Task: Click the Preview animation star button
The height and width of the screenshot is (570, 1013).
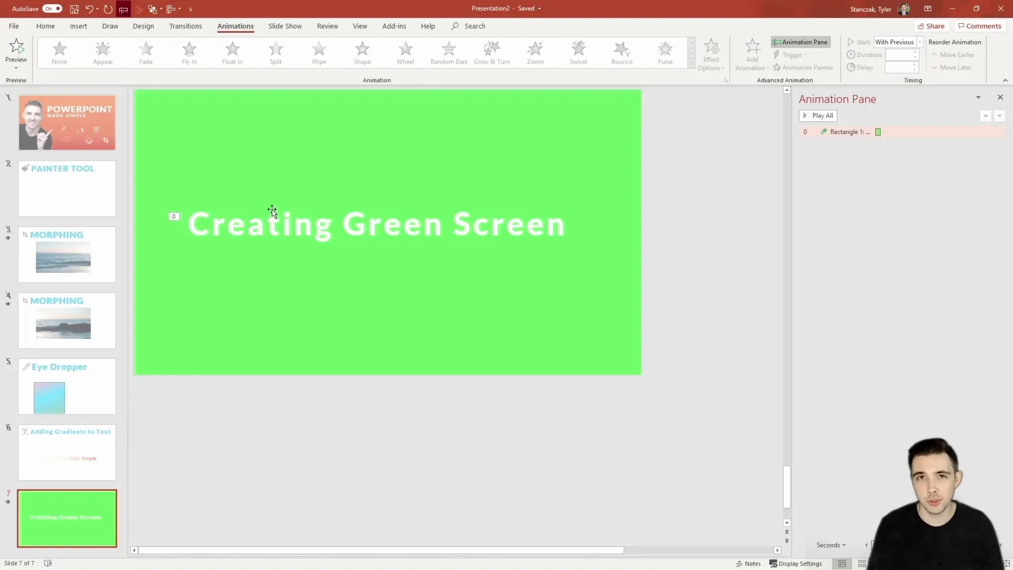Action: 16,53
